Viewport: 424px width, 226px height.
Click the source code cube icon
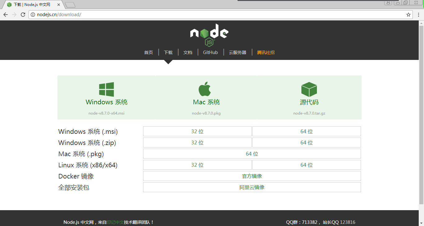[309, 89]
